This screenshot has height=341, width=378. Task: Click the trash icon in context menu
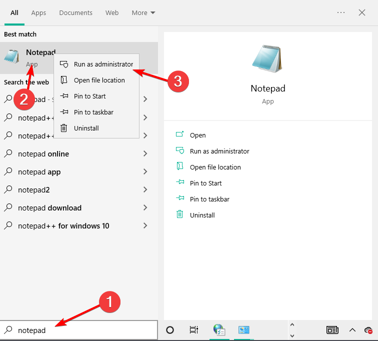(63, 128)
